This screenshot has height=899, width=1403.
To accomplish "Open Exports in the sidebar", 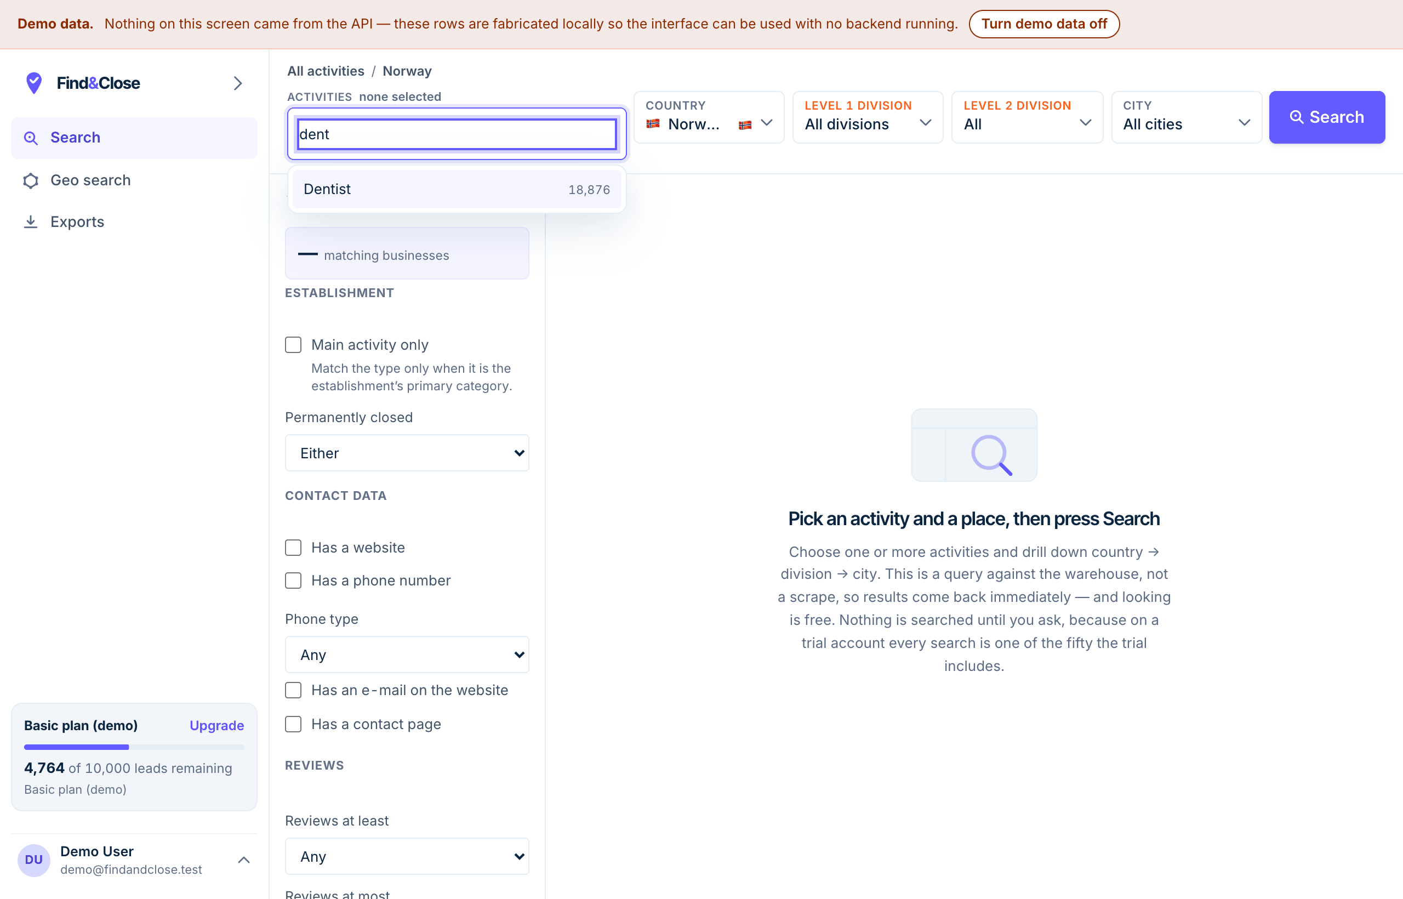I will click(x=134, y=222).
